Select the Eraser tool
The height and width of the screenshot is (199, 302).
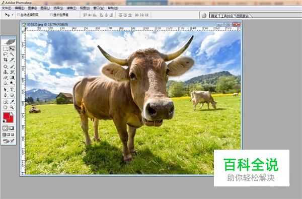[x=6, y=78]
